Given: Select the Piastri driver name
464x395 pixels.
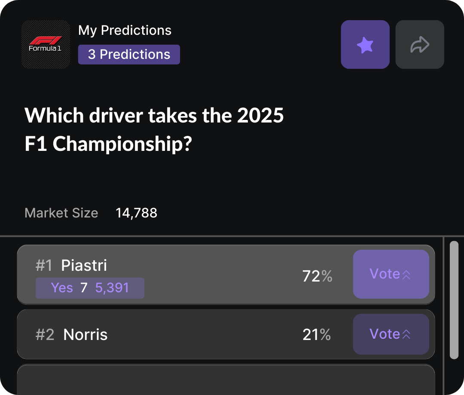Looking at the screenshot, I should pos(84,265).
